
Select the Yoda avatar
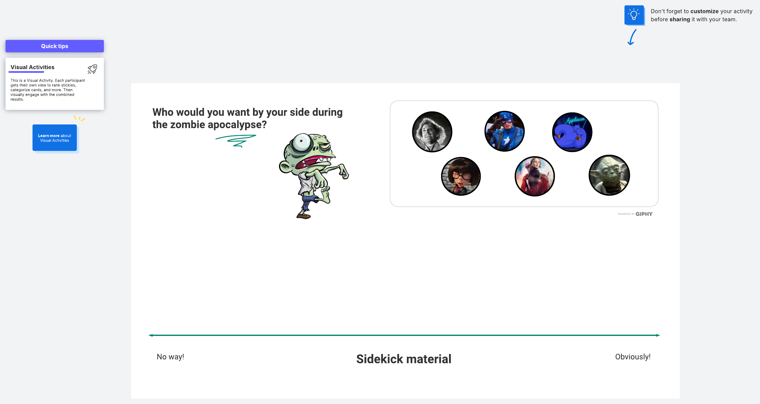coord(609,175)
